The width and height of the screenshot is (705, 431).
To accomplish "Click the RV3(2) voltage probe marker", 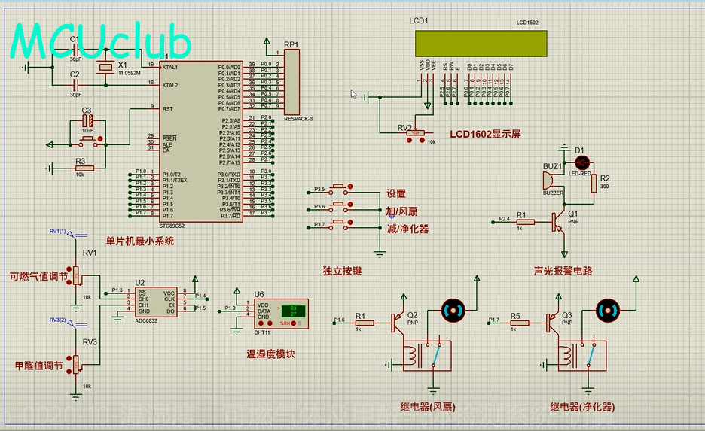I will pos(71,323).
